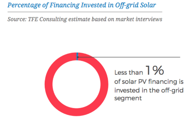Viewport: 192px width, 122px height.
Task: Click "estimate based on" in the source caption
Action: 91,19
